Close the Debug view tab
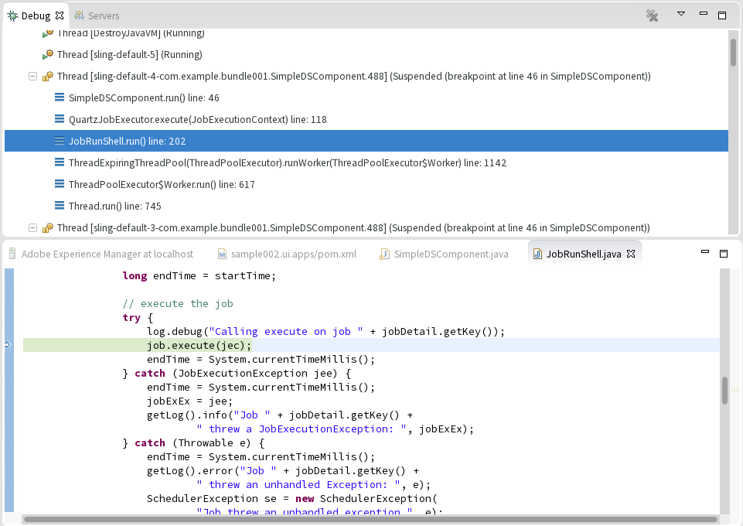Viewport: 743px width, 526px height. [60, 15]
